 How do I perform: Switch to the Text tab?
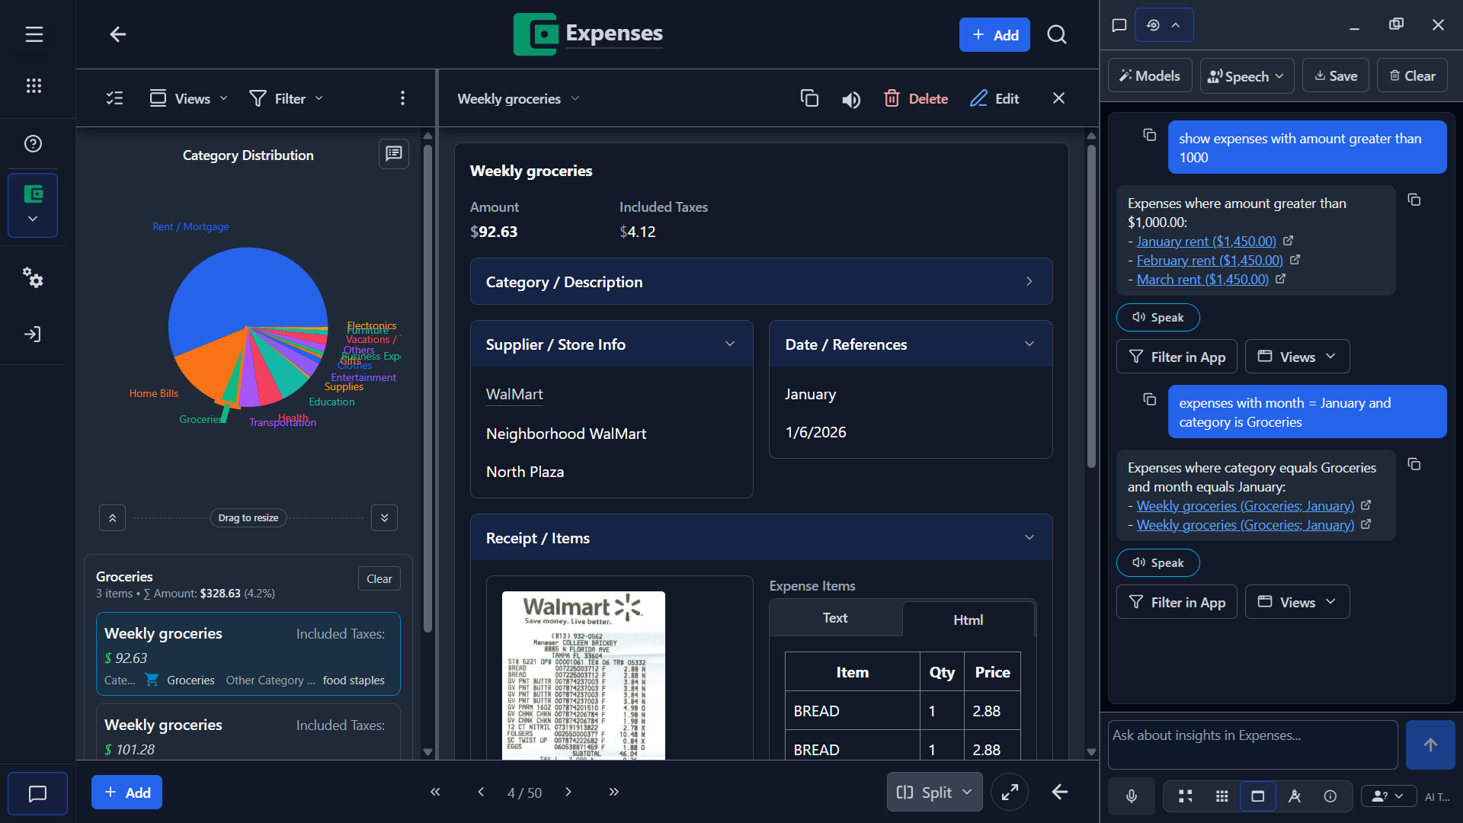(835, 618)
